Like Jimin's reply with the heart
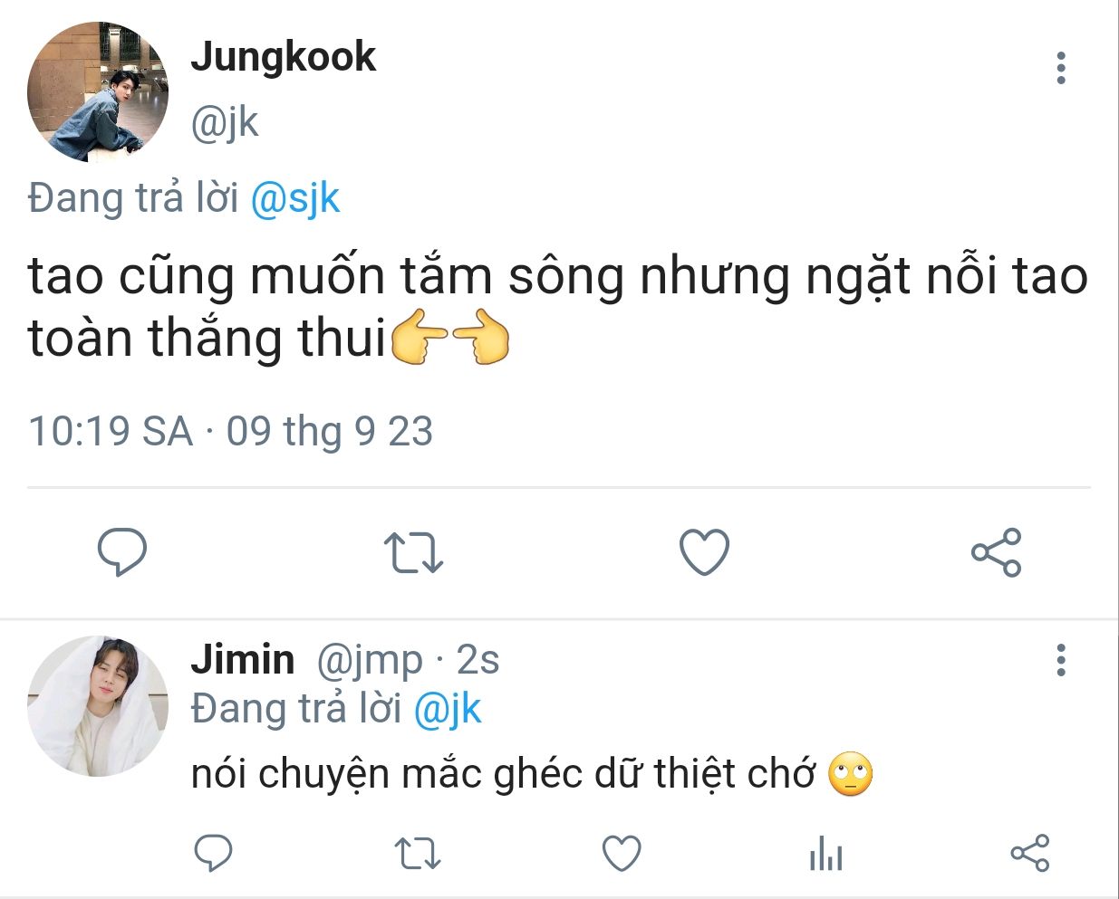Image resolution: width=1119 pixels, height=899 pixels. pos(622,854)
